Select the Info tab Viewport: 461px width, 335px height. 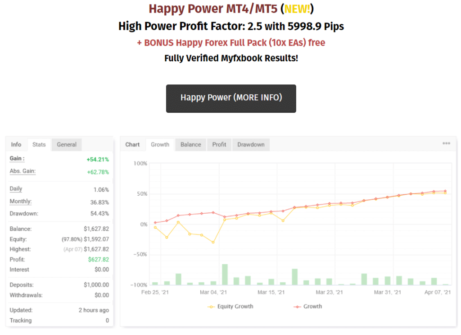tap(16, 145)
